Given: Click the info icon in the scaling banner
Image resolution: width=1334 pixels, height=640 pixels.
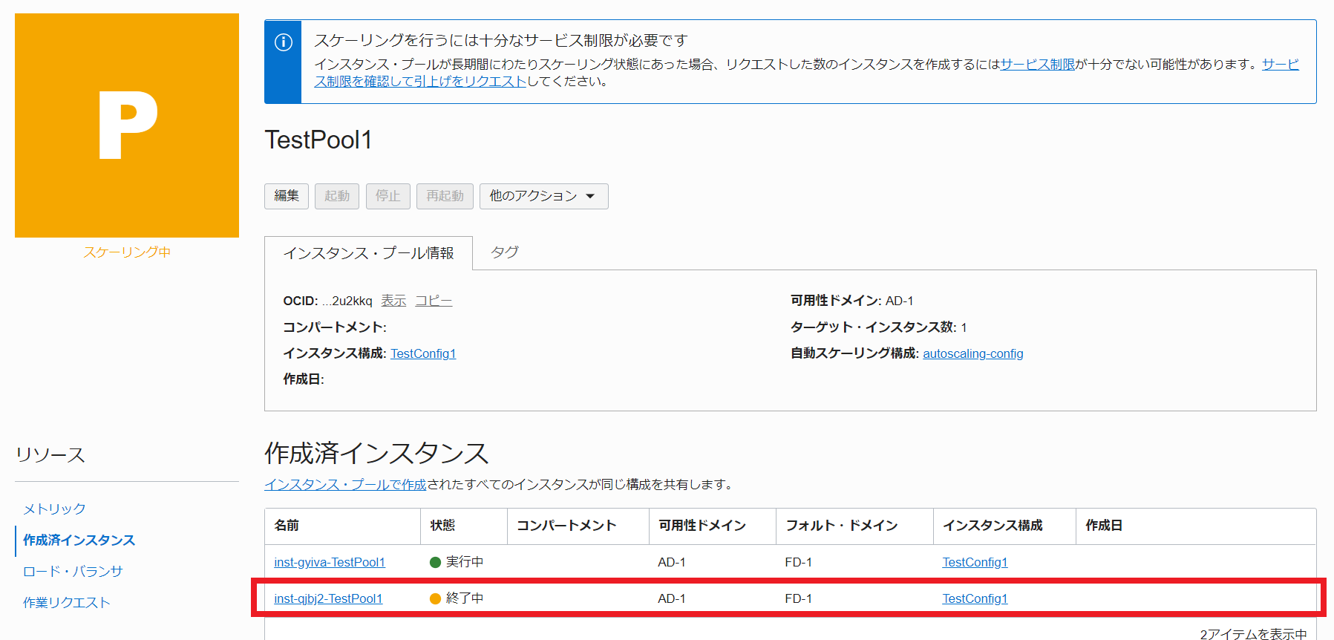Looking at the screenshot, I should (x=284, y=42).
